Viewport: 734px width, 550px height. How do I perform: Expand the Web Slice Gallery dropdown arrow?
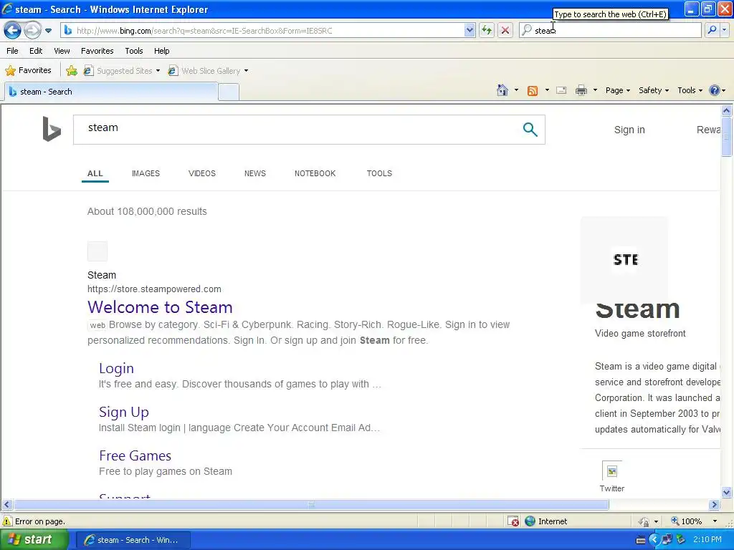[x=247, y=71]
